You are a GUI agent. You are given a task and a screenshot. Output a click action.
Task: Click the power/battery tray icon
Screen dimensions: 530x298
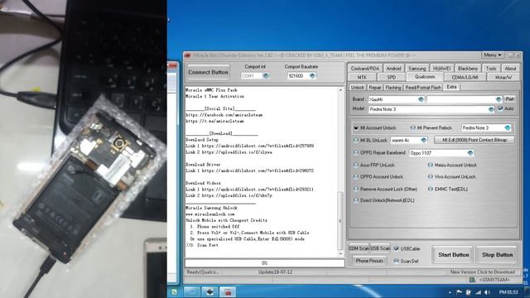(469, 292)
